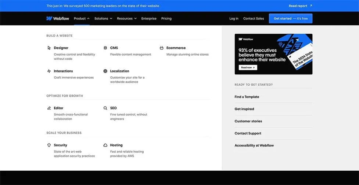Click the Webflow logo in navbar
This screenshot has width=359, height=185.
(x=57, y=18)
